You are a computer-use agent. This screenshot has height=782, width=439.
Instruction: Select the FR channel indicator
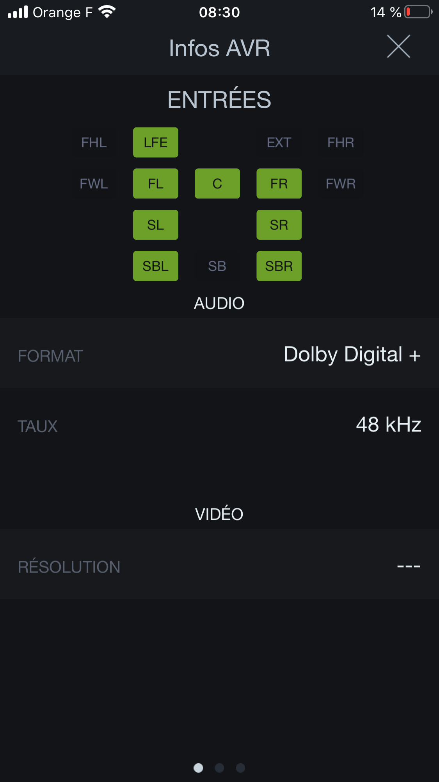pyautogui.click(x=279, y=184)
